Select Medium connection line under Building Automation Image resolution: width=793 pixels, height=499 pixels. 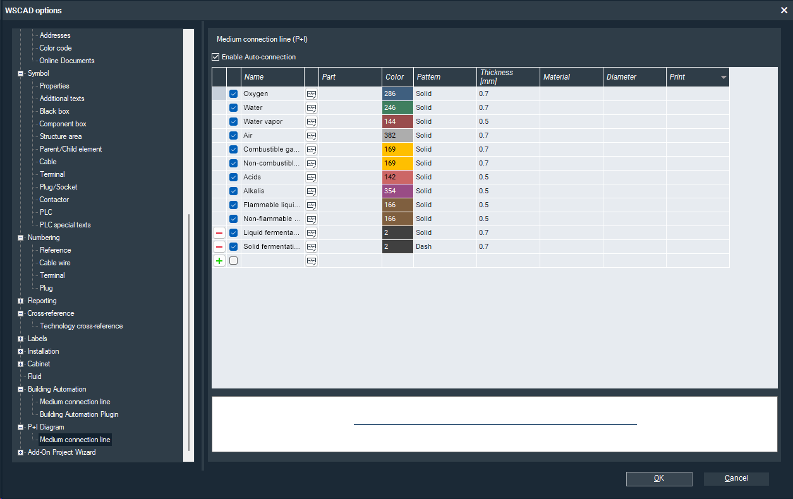click(75, 402)
